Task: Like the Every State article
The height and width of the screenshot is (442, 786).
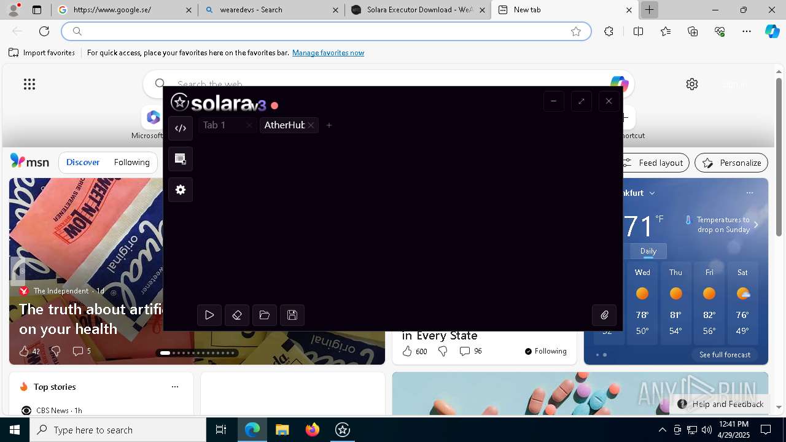Action: pyautogui.click(x=414, y=351)
